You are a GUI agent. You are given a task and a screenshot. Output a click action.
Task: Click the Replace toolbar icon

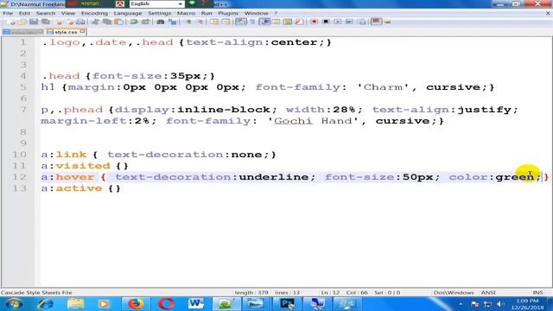click(173, 22)
